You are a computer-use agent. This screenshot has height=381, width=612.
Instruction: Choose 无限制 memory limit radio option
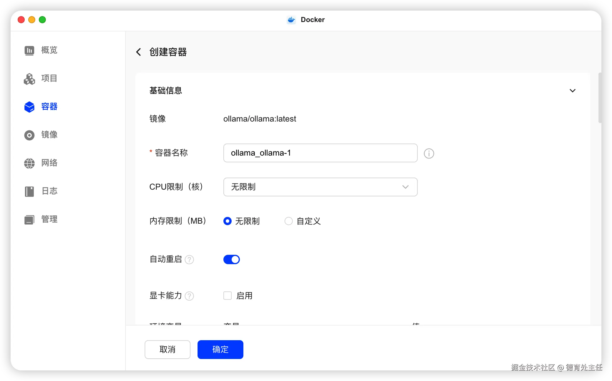pos(228,221)
